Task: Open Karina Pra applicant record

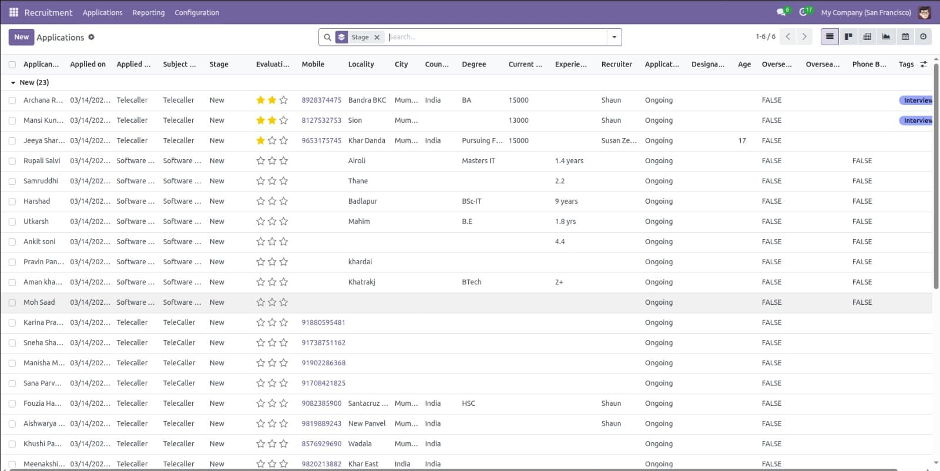Action: 43,322
